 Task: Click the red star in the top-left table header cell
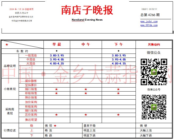(x=7, y=45)
